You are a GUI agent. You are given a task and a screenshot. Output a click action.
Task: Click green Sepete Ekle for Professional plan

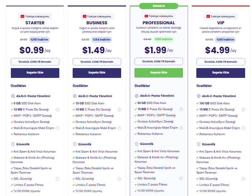click(159, 73)
